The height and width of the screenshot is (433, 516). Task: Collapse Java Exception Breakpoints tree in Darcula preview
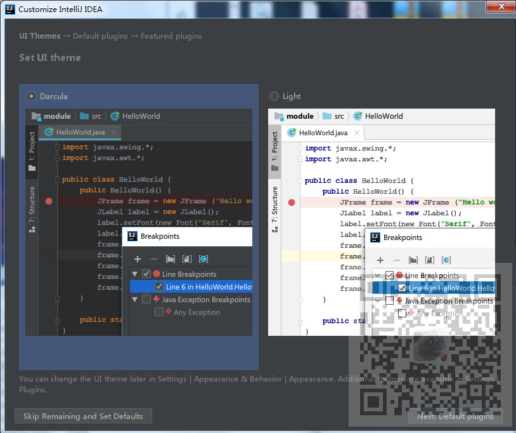click(134, 300)
